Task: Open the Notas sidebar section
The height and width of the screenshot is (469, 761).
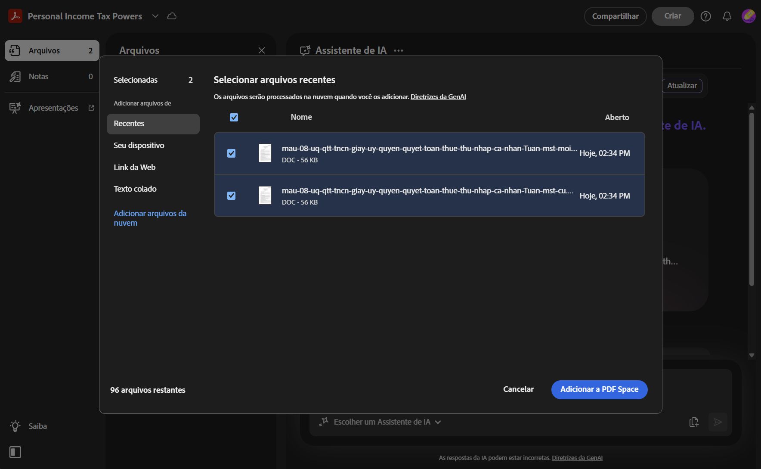Action: click(x=39, y=76)
